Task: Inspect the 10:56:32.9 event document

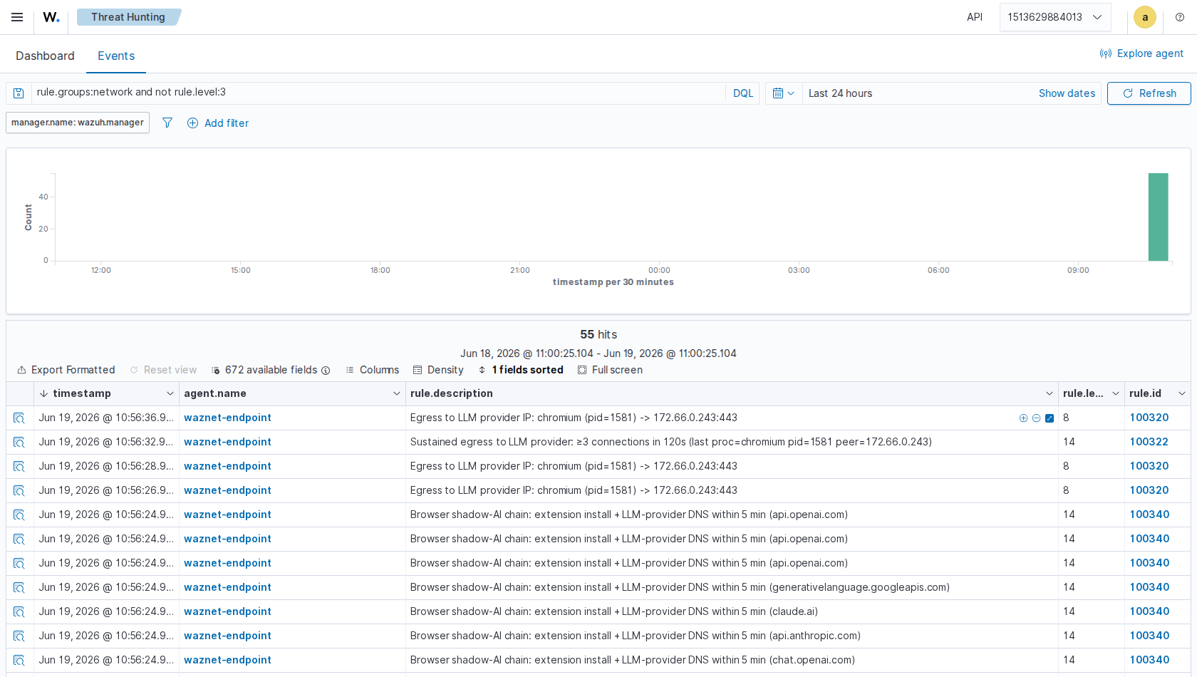Action: point(19,443)
